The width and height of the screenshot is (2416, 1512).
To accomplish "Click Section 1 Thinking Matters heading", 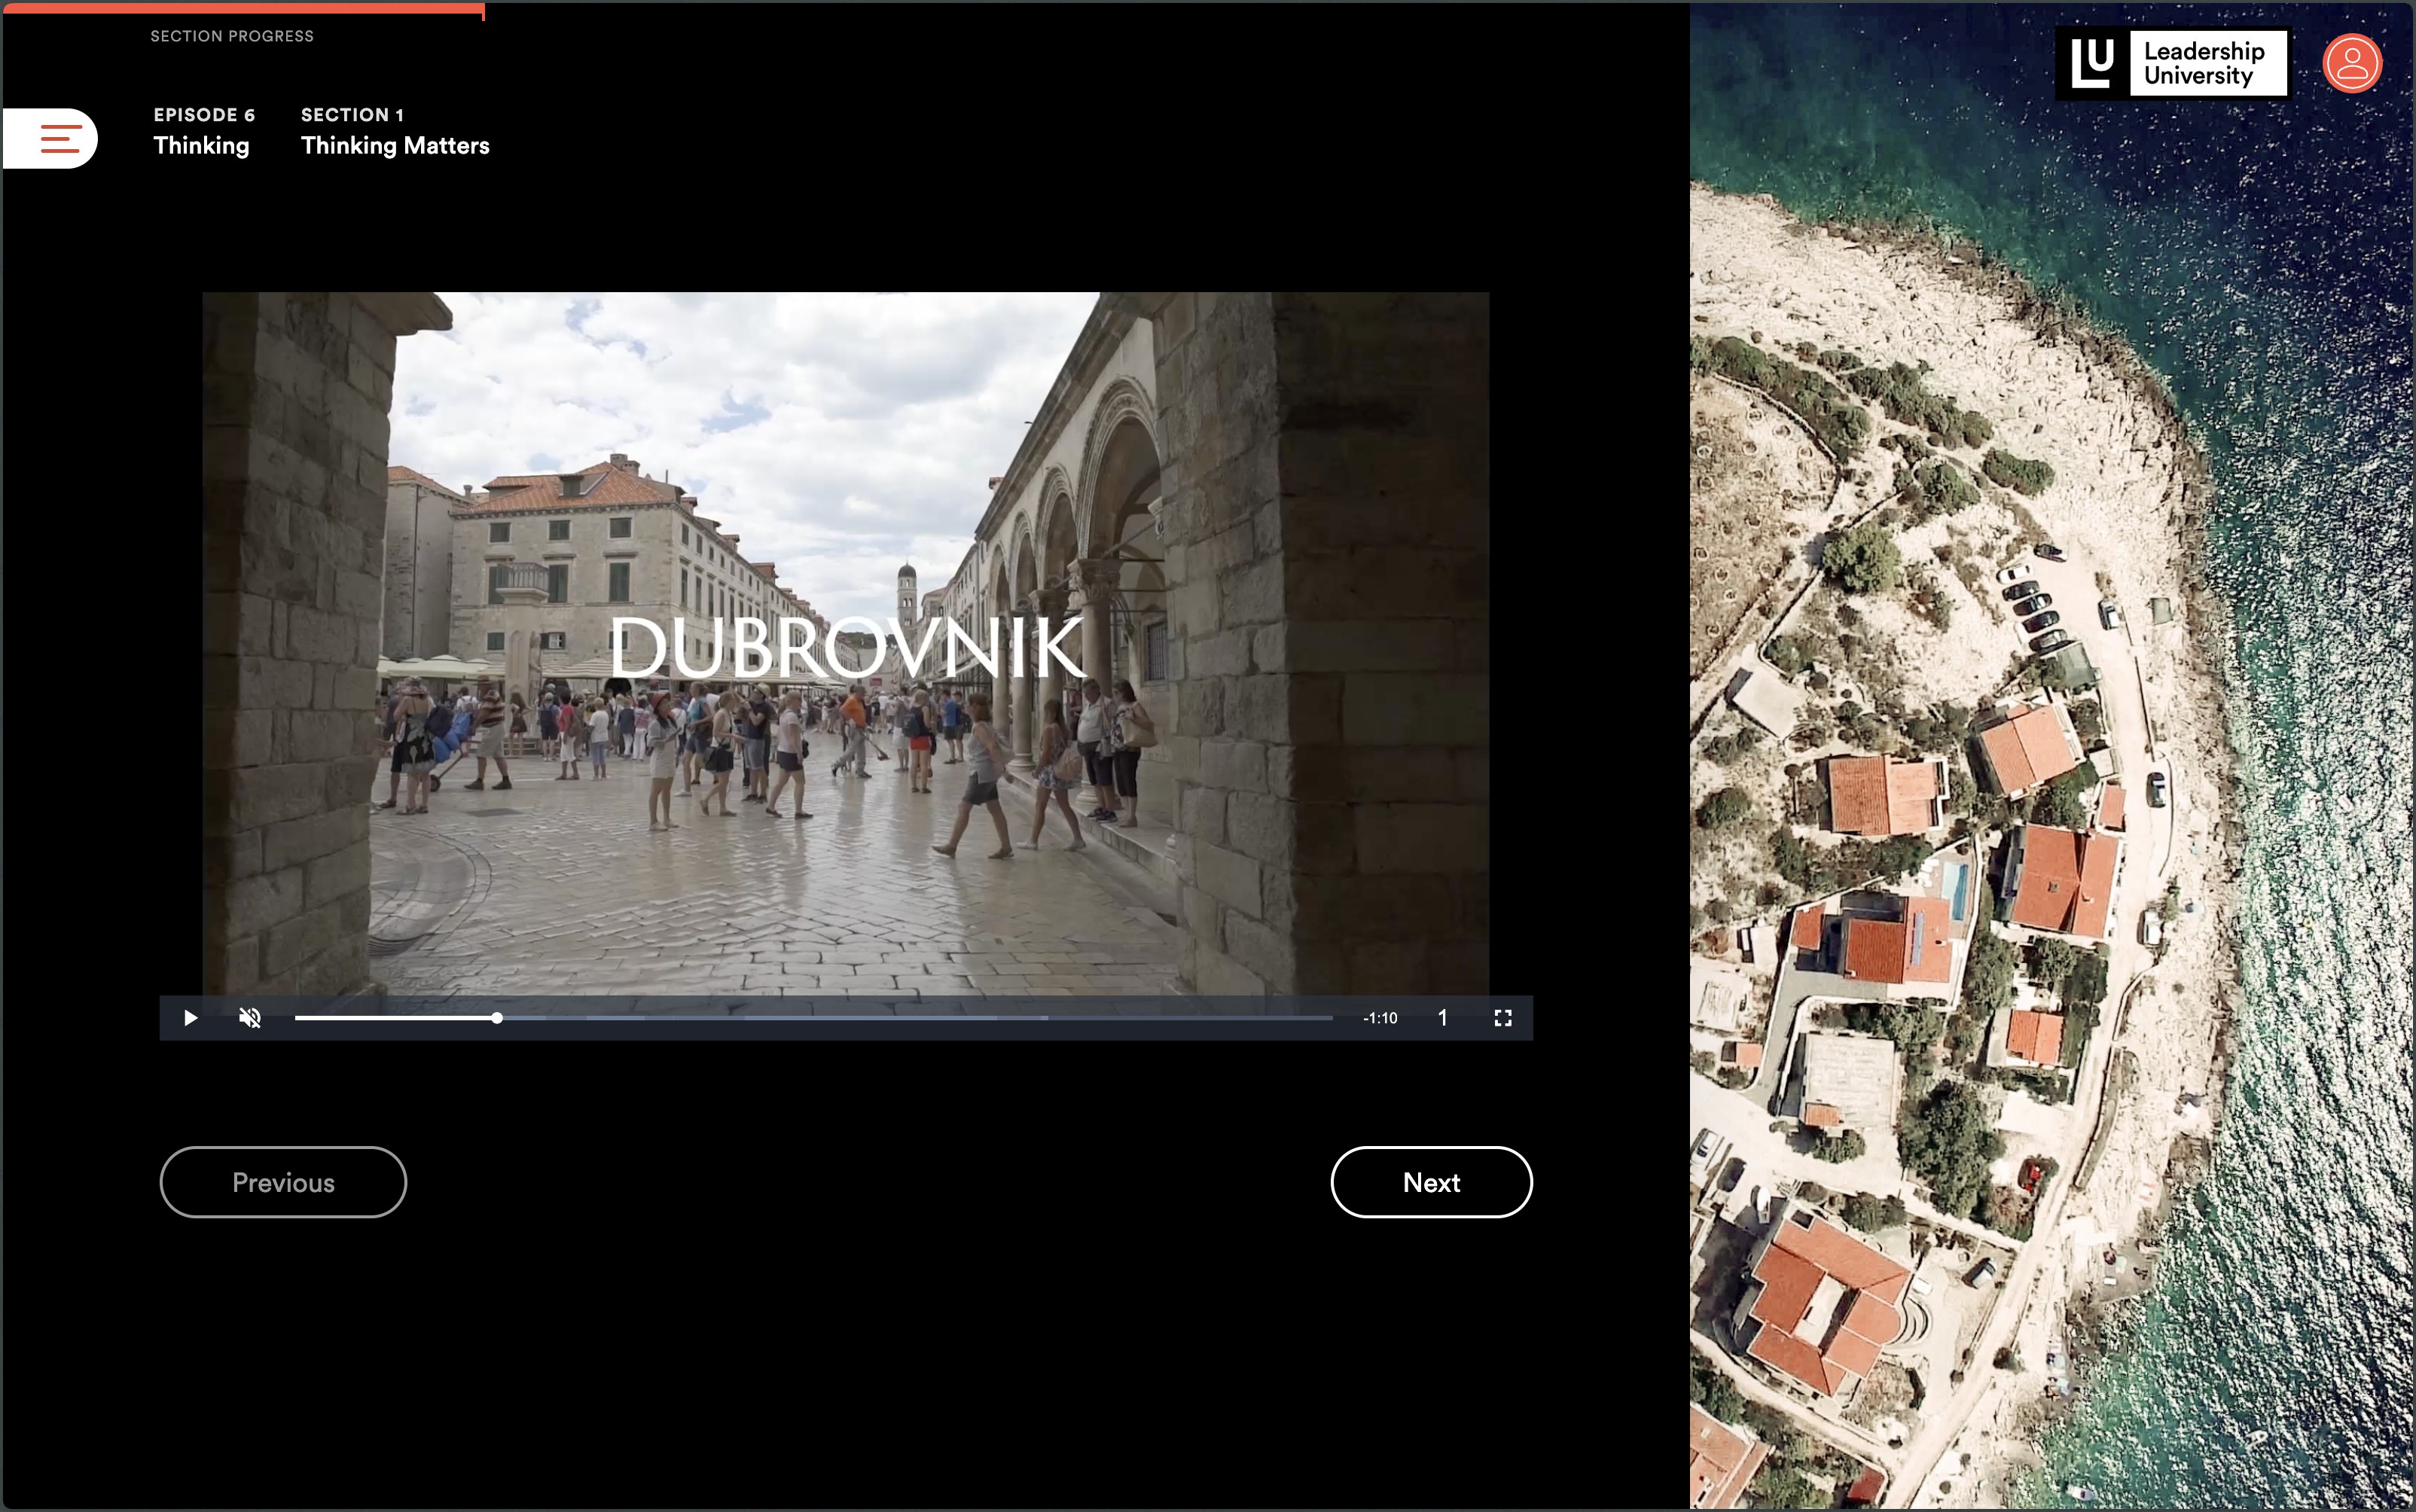I will click(395, 131).
